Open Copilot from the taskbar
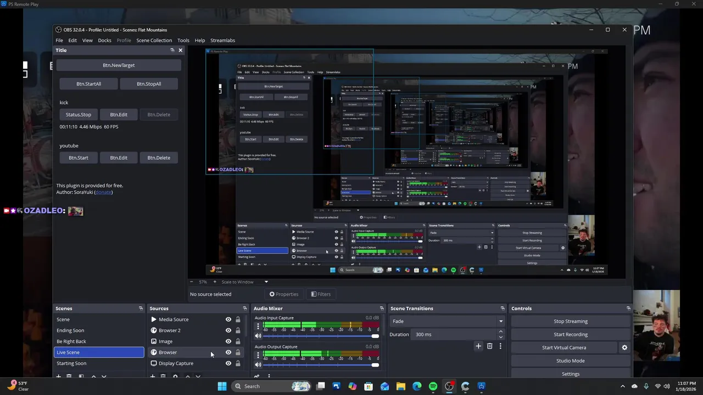This screenshot has height=395, width=703. 353,386
